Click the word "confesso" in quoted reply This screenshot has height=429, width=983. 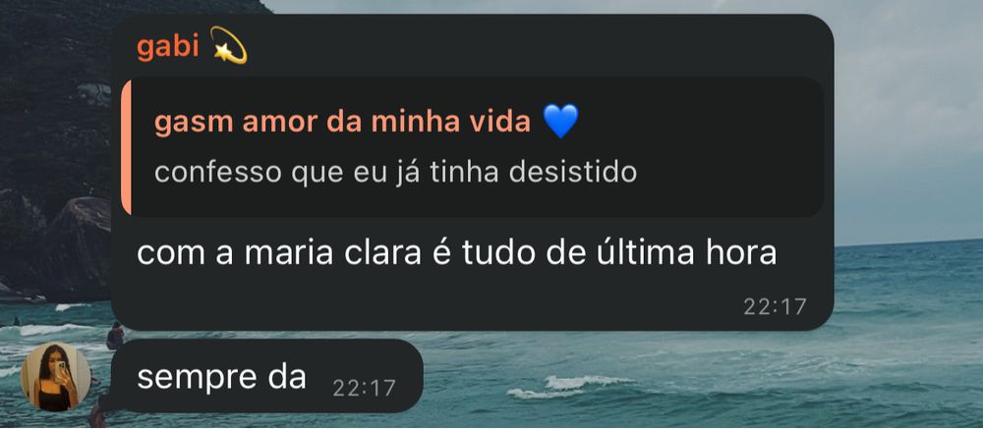tap(218, 172)
